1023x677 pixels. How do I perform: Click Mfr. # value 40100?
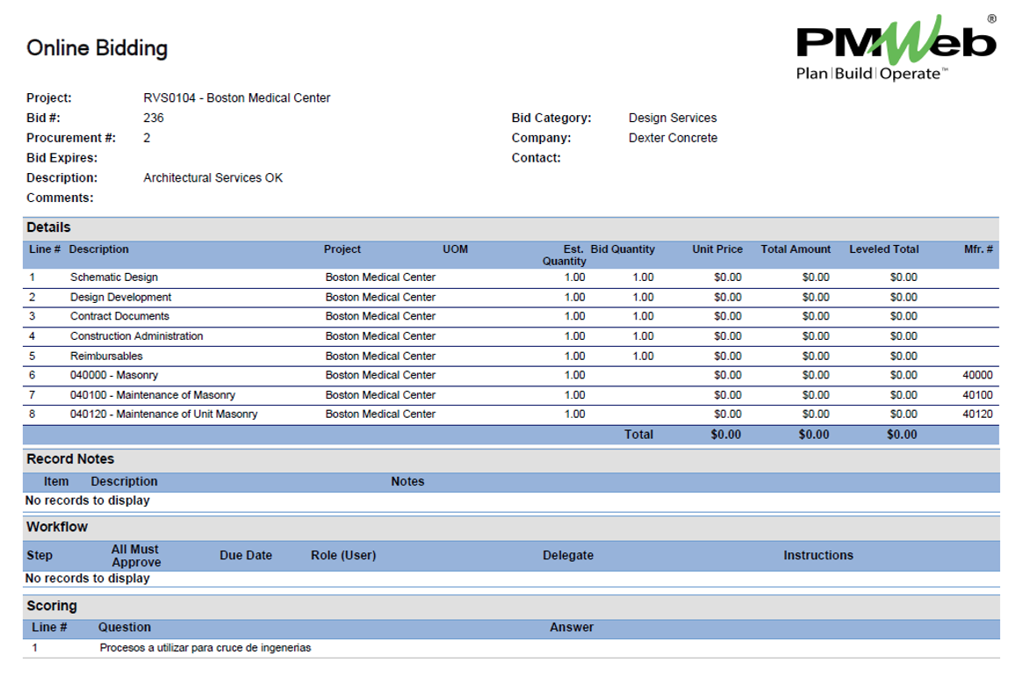tap(977, 395)
